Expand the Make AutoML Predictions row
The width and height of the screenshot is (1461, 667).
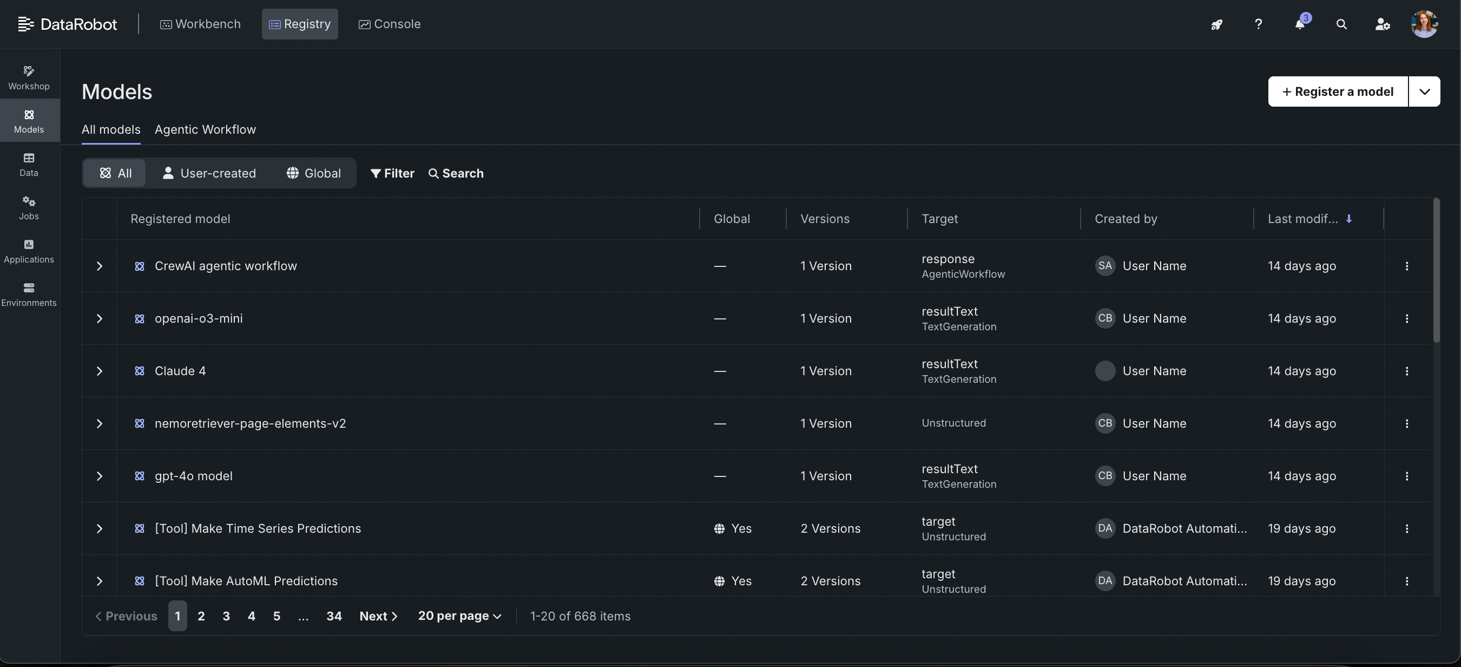(99, 581)
